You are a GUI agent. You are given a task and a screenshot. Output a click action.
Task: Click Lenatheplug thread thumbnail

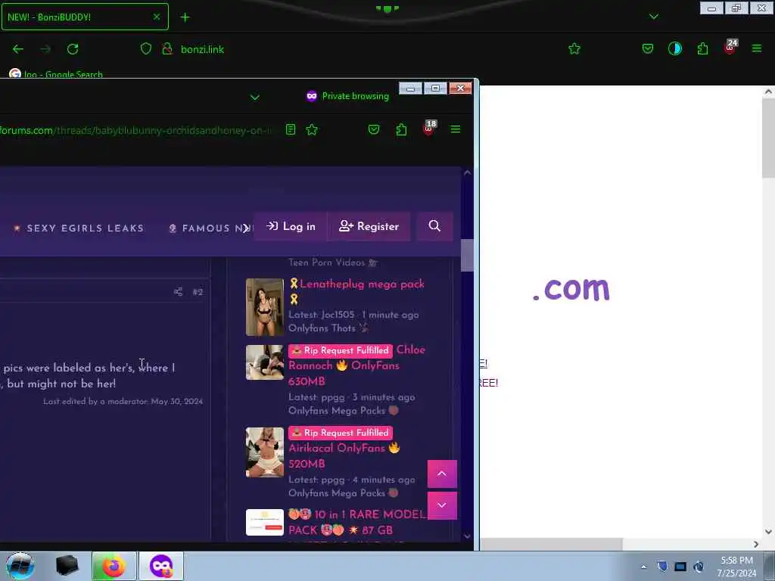coord(265,307)
